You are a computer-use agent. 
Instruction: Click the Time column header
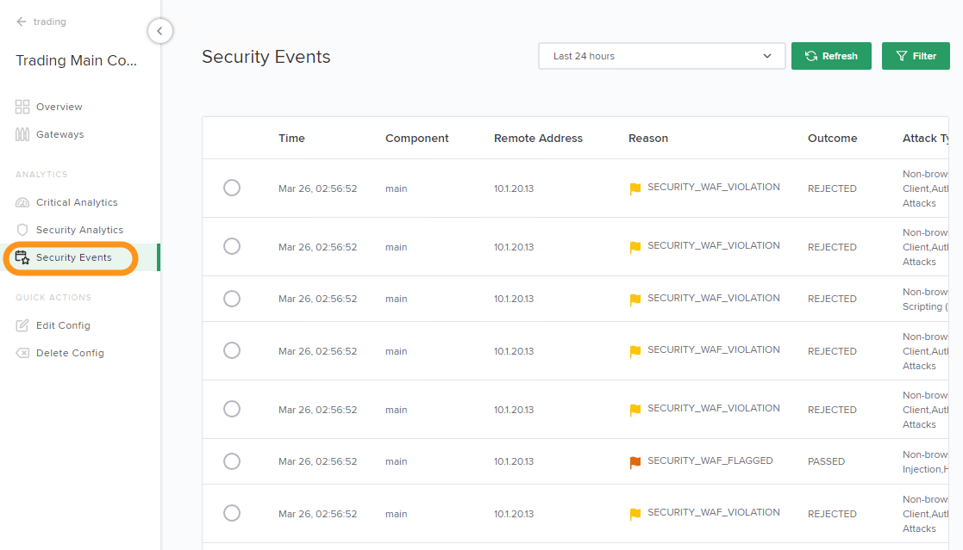point(291,138)
